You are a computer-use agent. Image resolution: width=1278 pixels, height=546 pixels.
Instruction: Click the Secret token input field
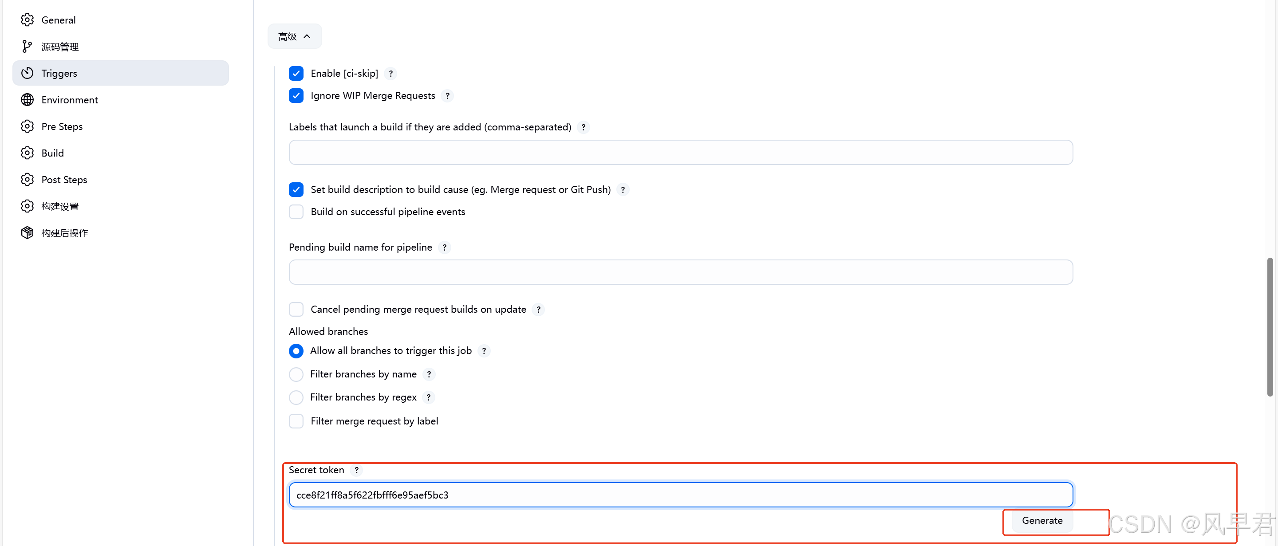680,495
